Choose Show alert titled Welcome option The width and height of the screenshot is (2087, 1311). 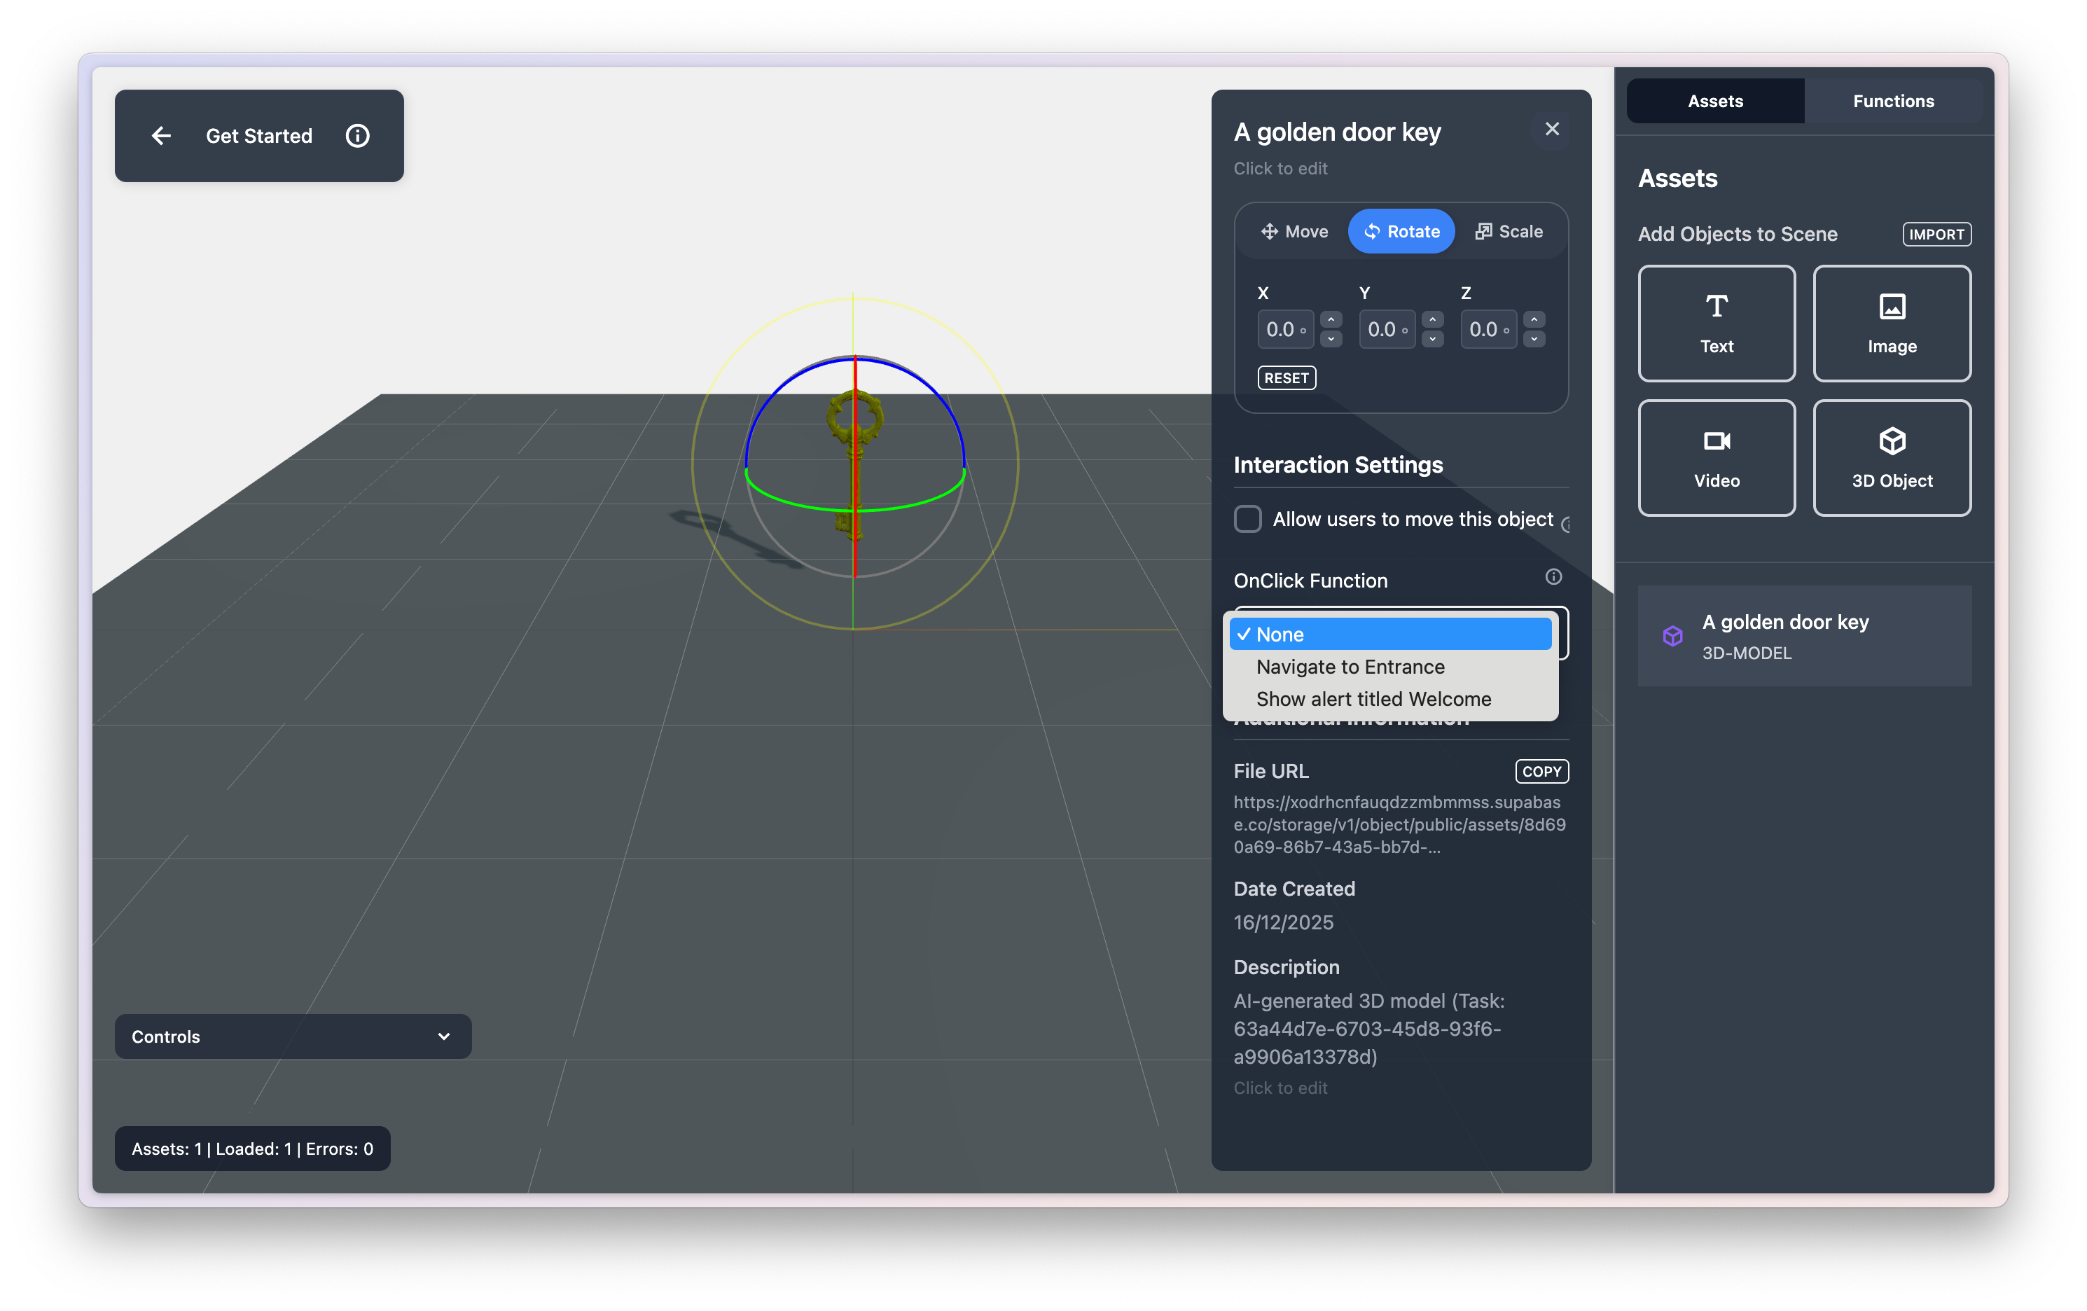pyautogui.click(x=1389, y=698)
